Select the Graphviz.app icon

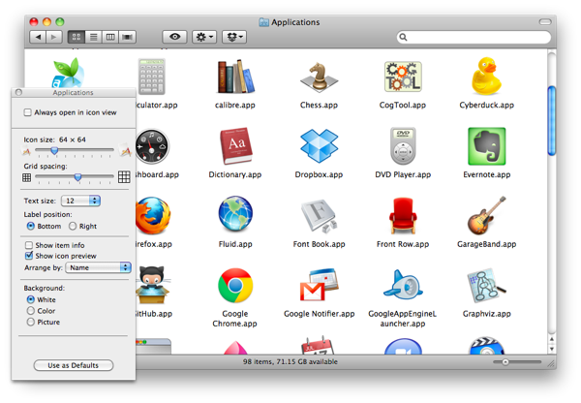point(486,285)
